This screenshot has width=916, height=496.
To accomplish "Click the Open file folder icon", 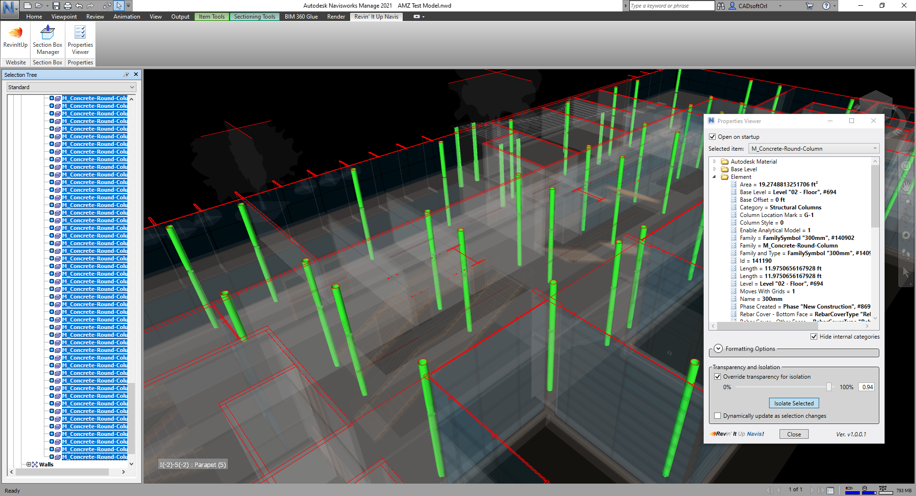I will (x=39, y=6).
